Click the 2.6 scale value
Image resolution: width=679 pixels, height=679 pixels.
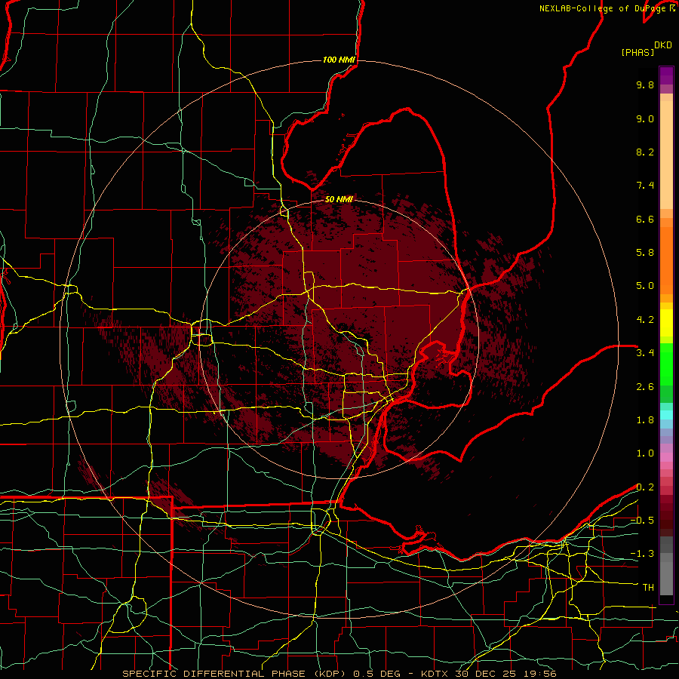[x=645, y=387]
